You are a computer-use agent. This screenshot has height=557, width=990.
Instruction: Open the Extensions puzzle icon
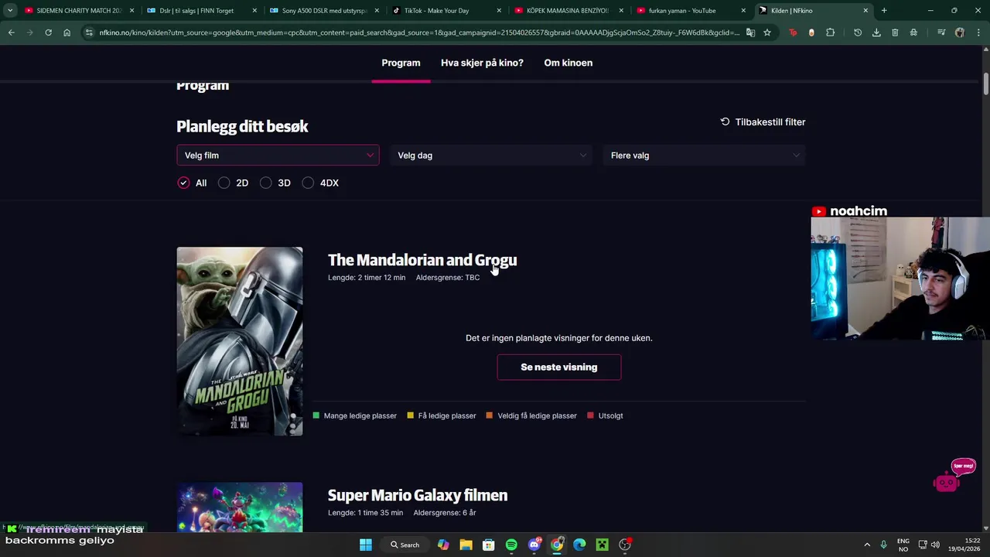tap(831, 32)
